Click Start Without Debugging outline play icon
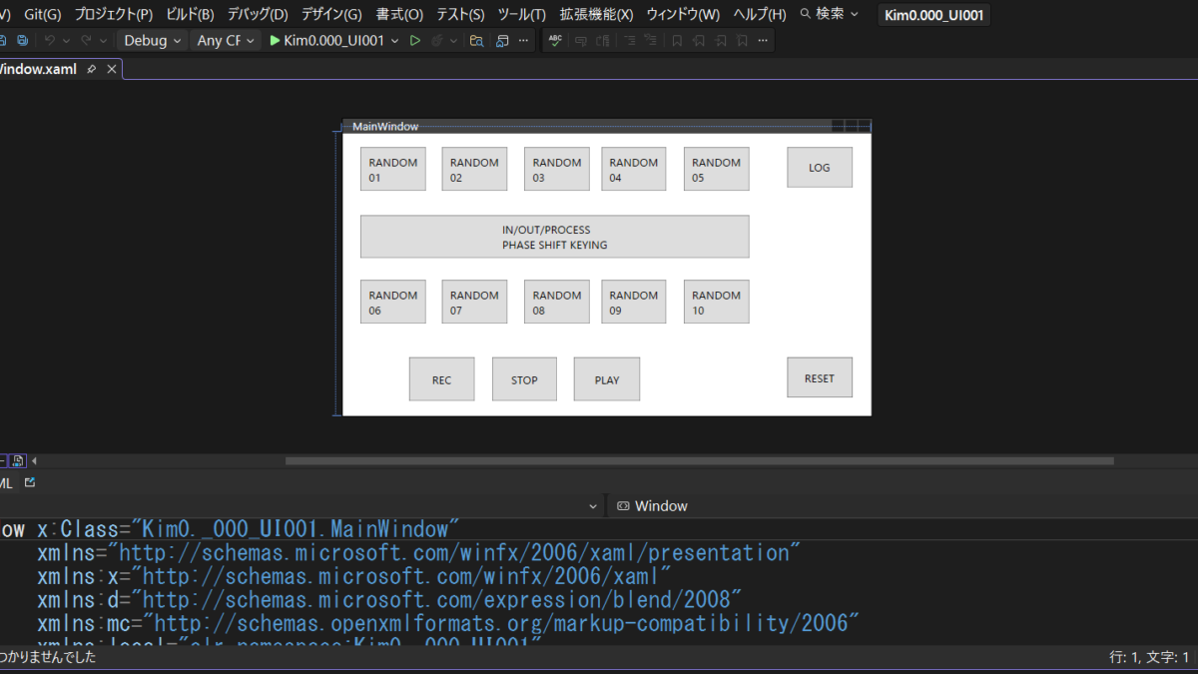 tap(415, 41)
